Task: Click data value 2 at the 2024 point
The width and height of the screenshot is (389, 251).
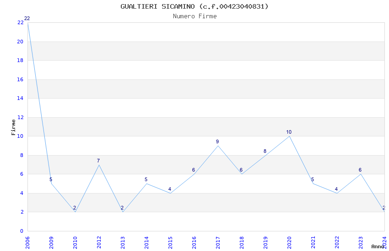Action: (x=384, y=208)
